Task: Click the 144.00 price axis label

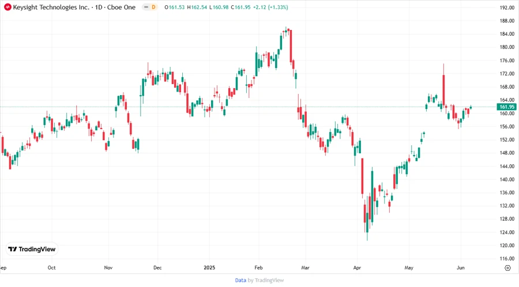Action: [x=507, y=167]
